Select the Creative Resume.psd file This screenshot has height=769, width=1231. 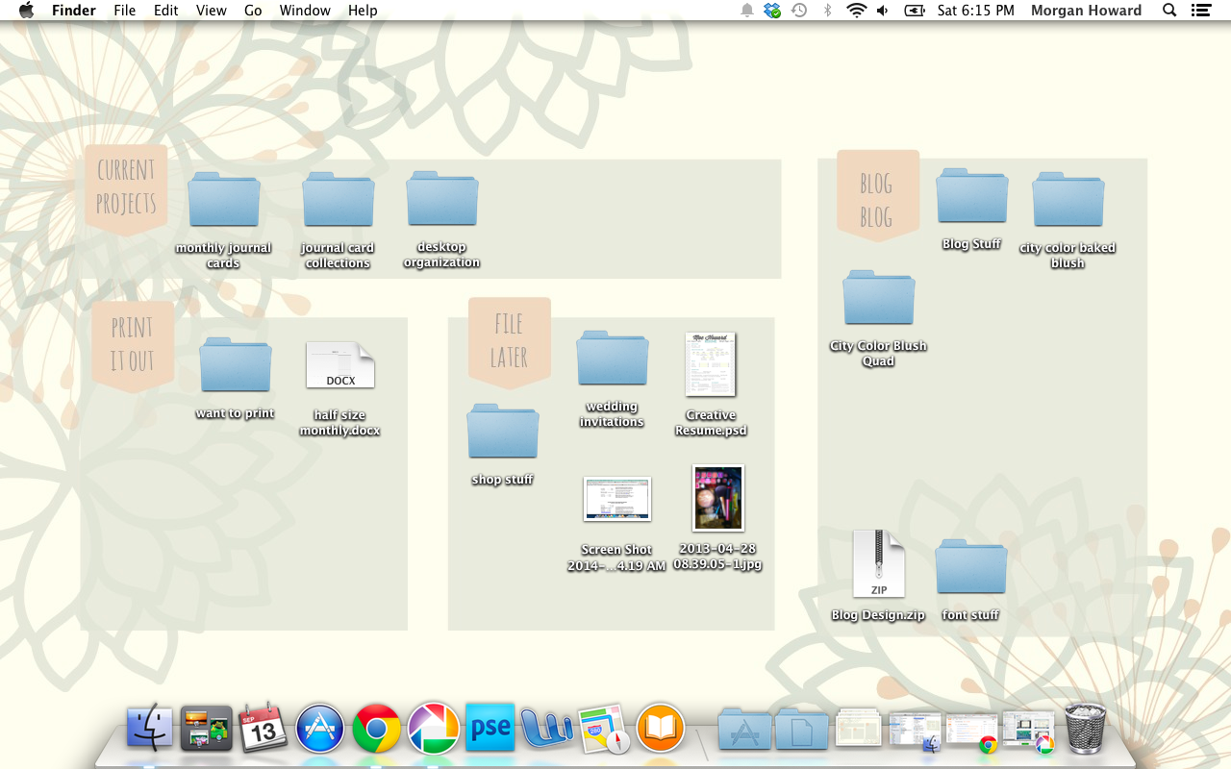711,364
